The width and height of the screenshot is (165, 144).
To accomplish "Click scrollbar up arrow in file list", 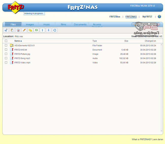I will click(x=161, y=45).
